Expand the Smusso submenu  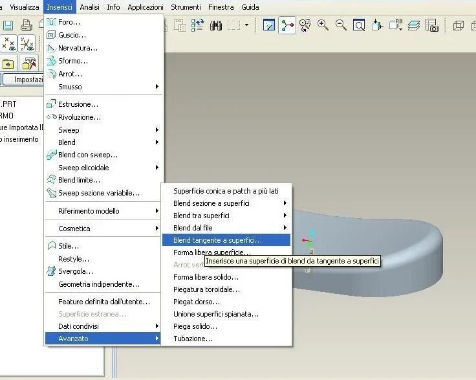click(x=103, y=87)
